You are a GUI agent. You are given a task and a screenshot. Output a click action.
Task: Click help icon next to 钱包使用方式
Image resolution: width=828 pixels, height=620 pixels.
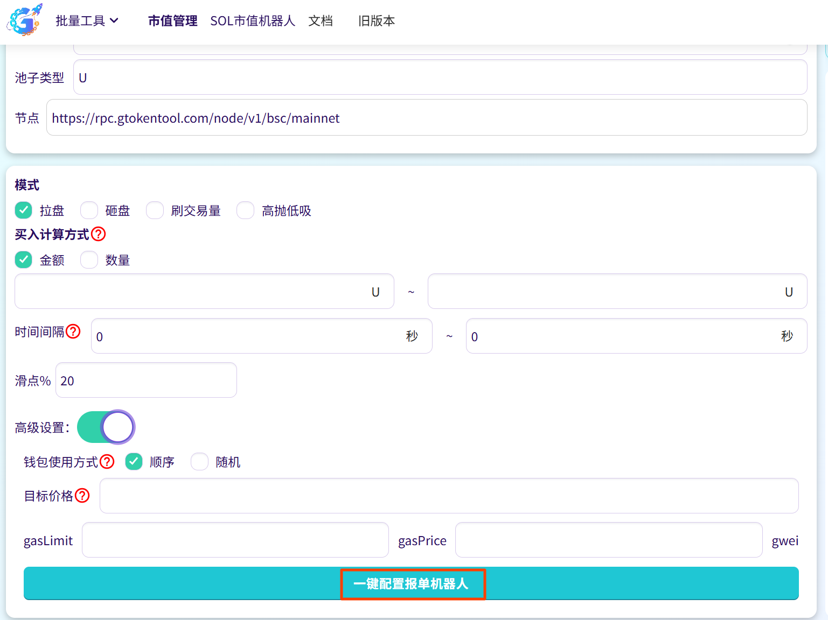pos(107,462)
